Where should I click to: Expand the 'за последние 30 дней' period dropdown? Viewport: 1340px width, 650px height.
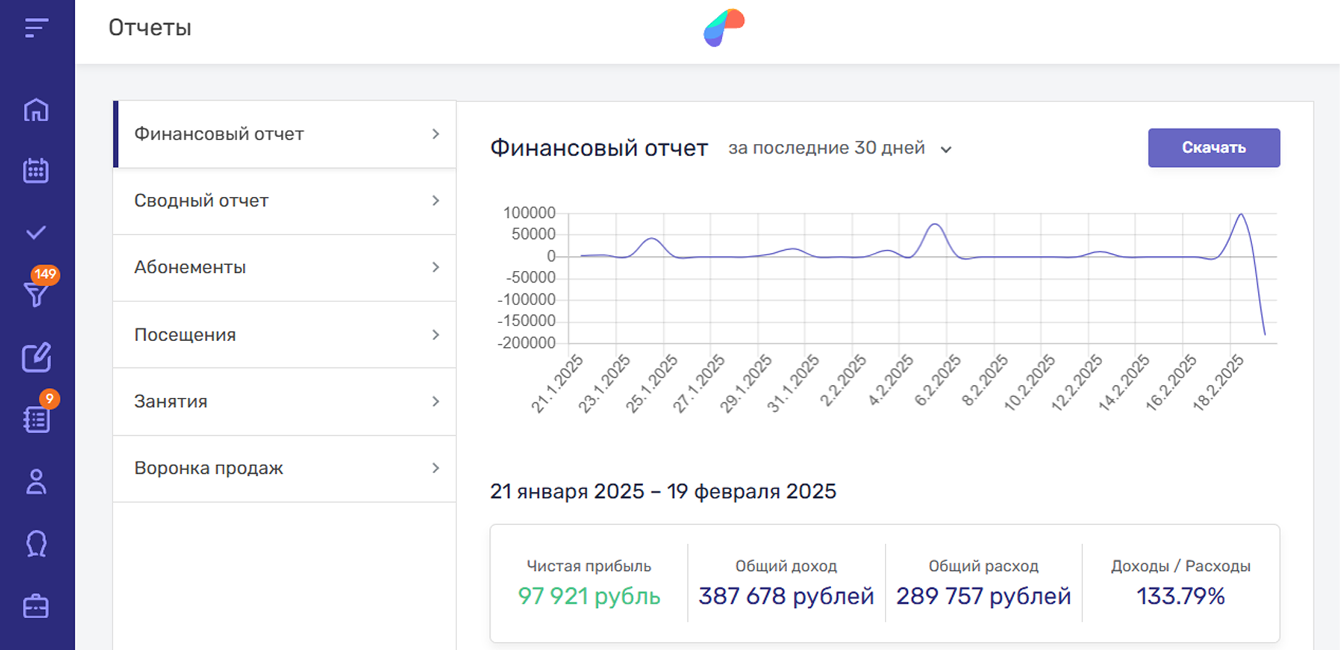click(839, 148)
